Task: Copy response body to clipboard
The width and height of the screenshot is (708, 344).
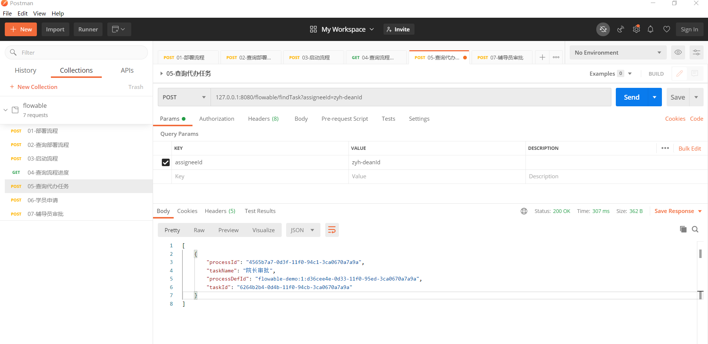Action: [x=683, y=229]
